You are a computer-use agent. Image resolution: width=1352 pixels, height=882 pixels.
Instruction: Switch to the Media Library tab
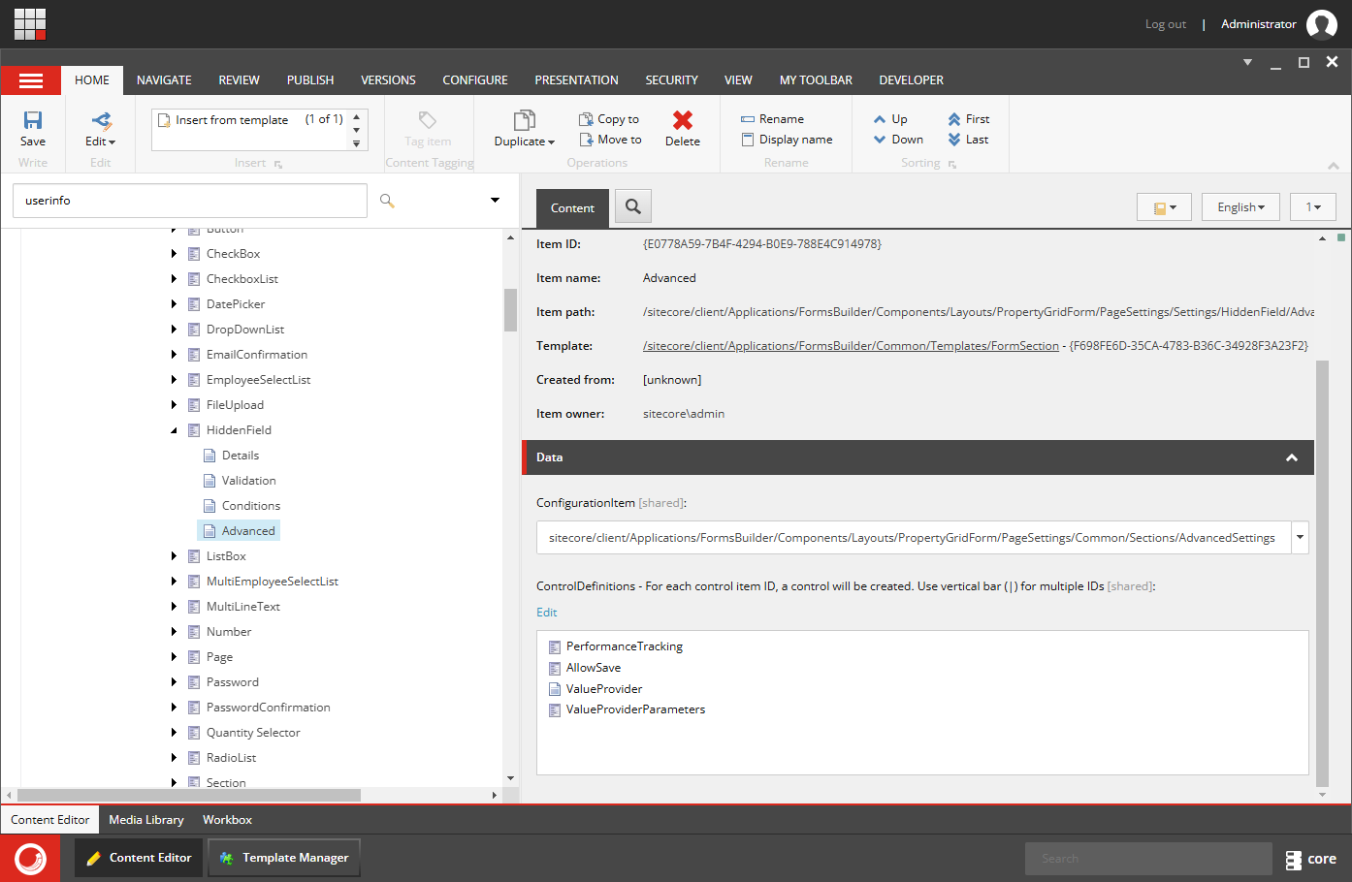tap(146, 820)
